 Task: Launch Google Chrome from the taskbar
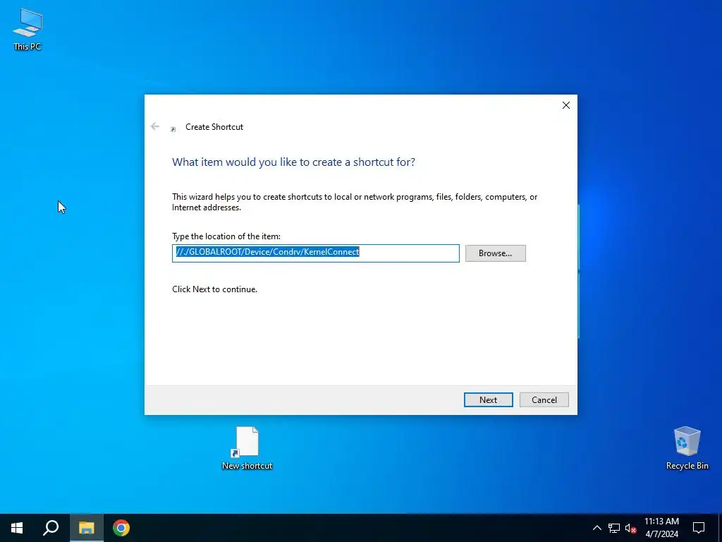tap(121, 528)
